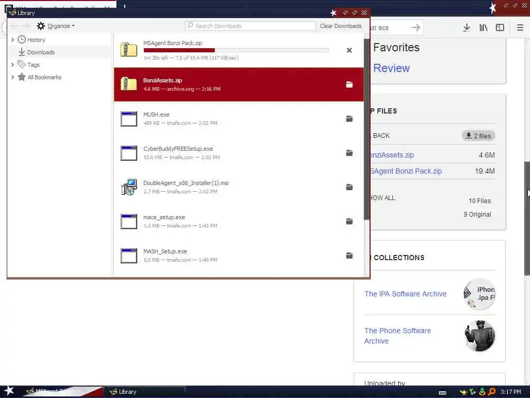The image size is (530, 398).
Task: Cancel the MSAgent Bonzi Pack.zip download
Action: (349, 50)
